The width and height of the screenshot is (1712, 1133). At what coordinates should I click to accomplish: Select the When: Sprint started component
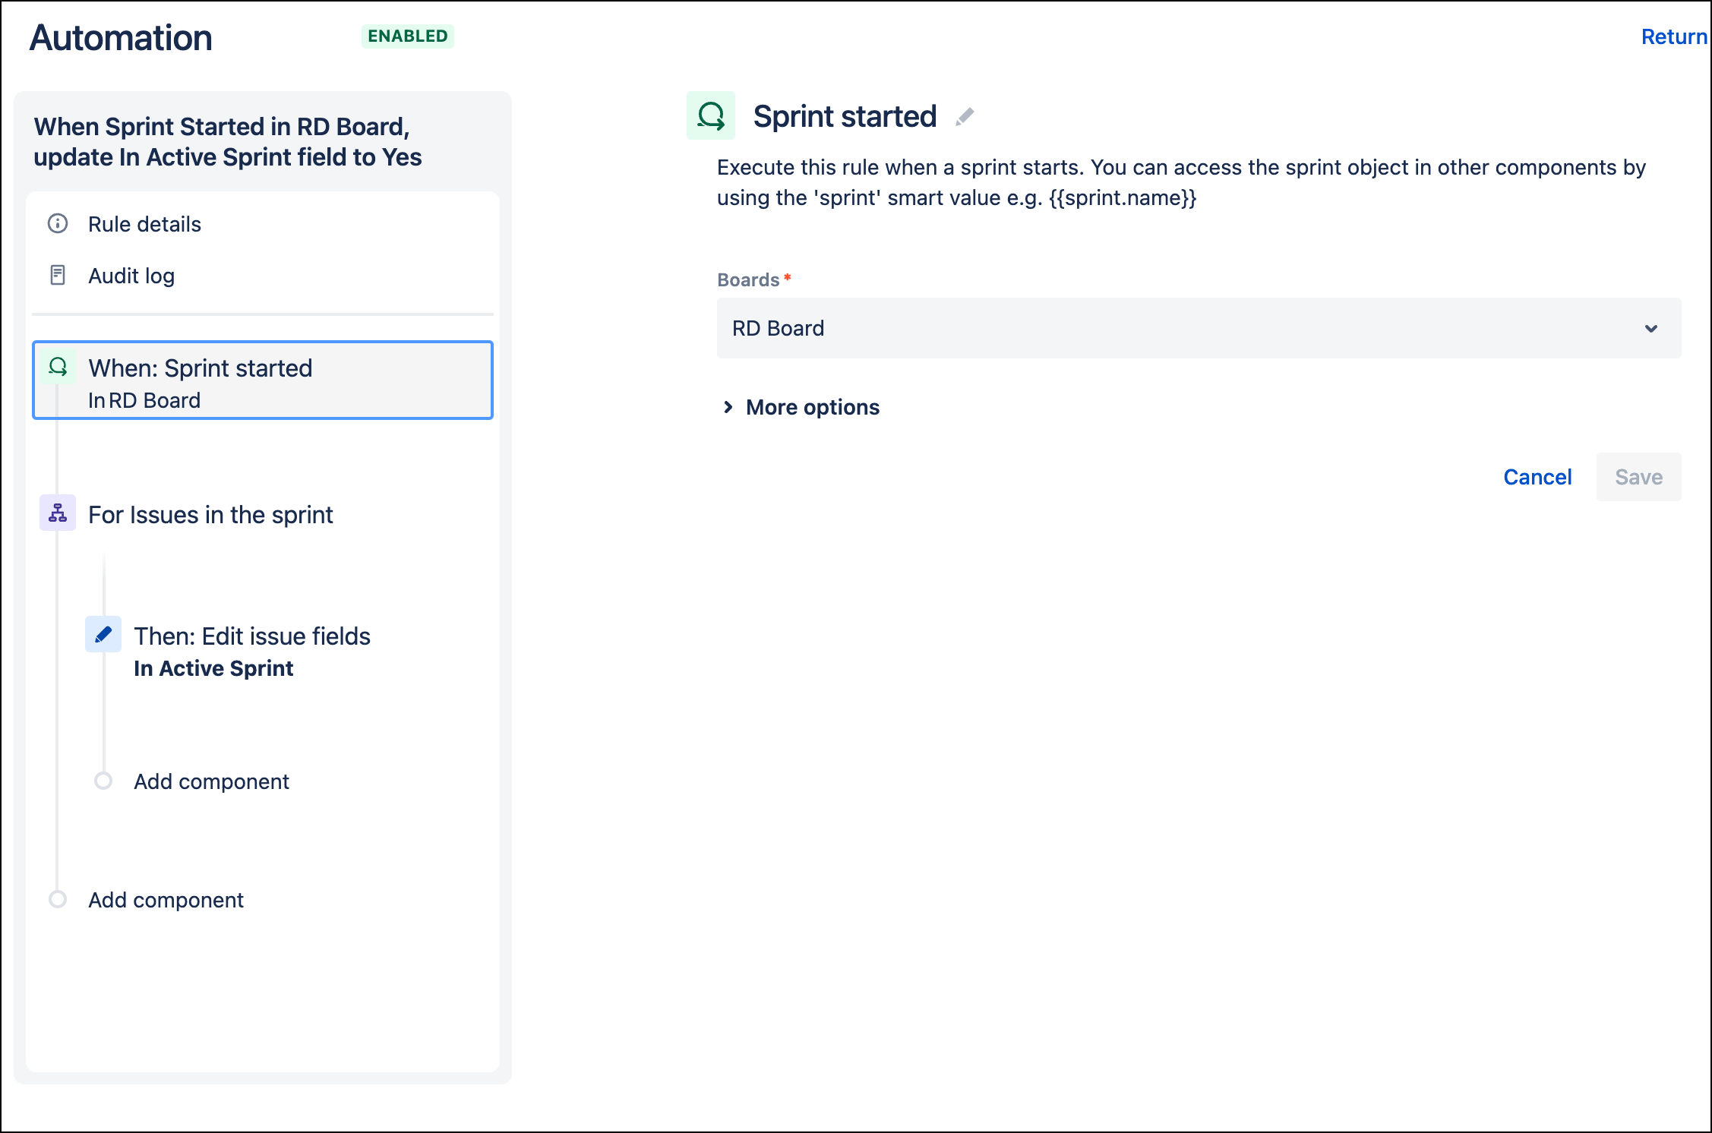point(263,380)
